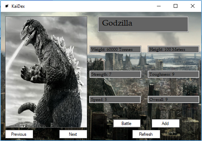The height and width of the screenshot is (141, 202).
Task: Minimize the KaiDex window
Action: click(x=159, y=6)
